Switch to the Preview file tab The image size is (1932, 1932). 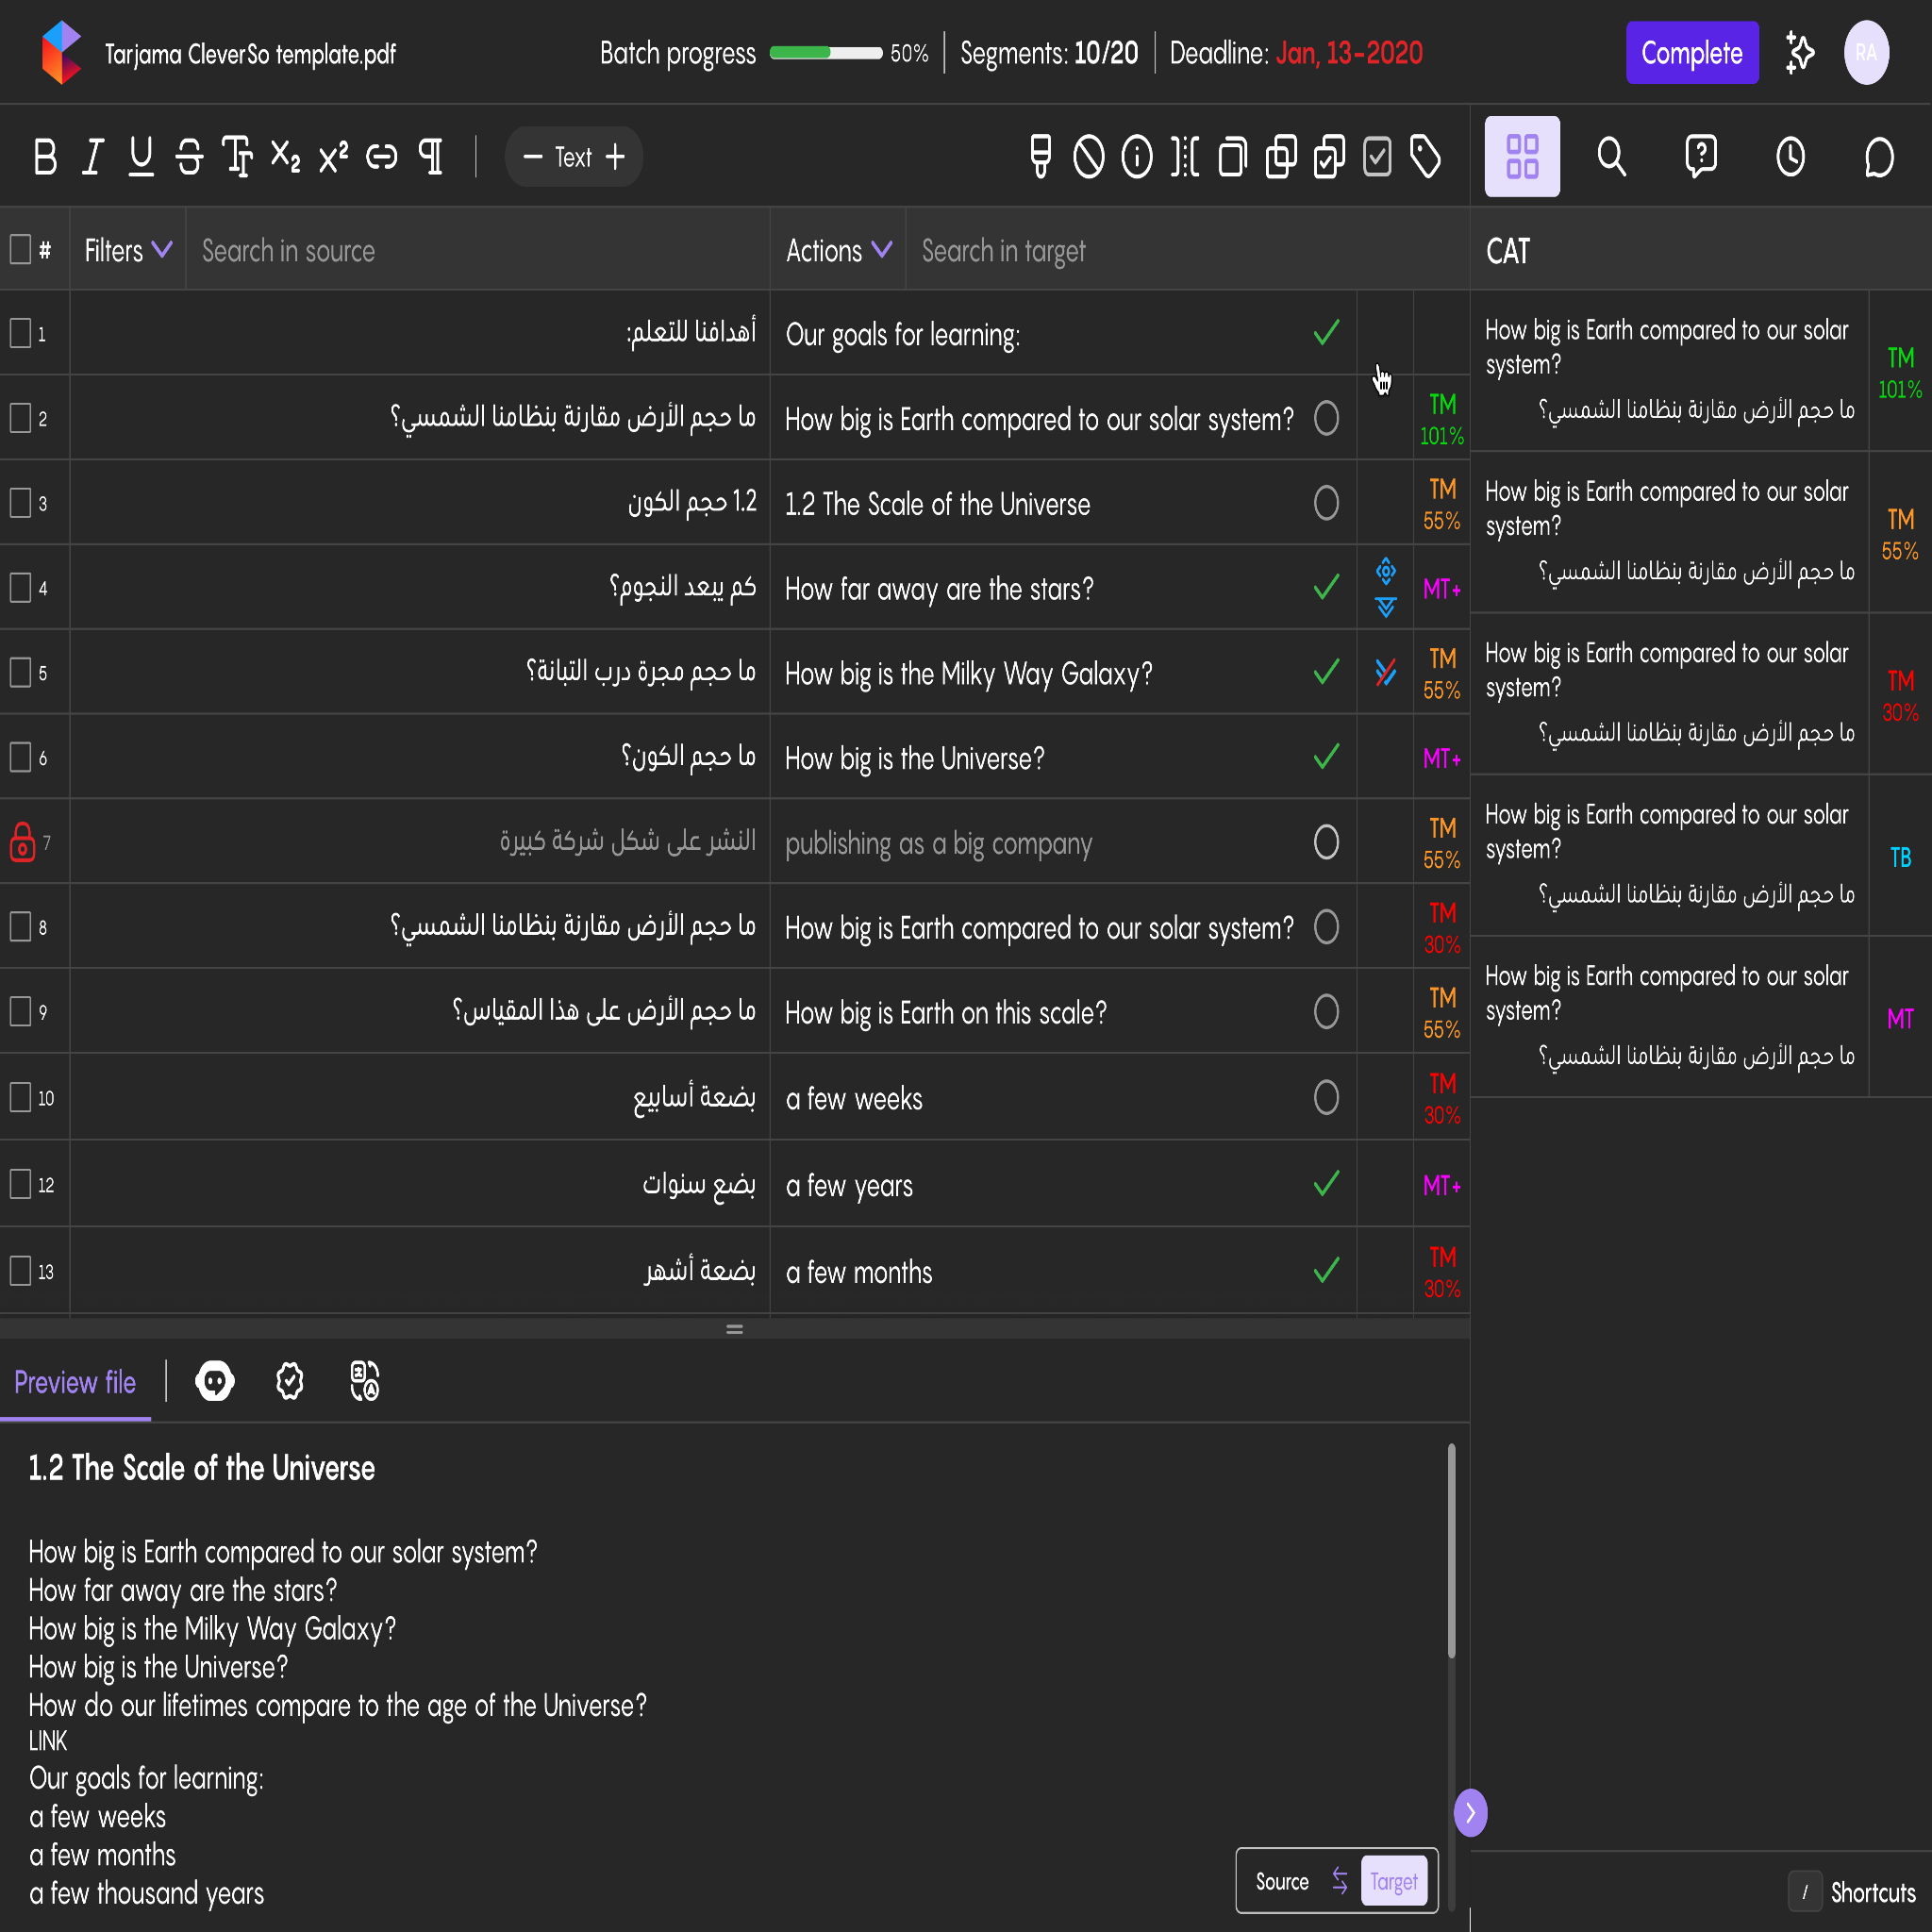point(75,1382)
